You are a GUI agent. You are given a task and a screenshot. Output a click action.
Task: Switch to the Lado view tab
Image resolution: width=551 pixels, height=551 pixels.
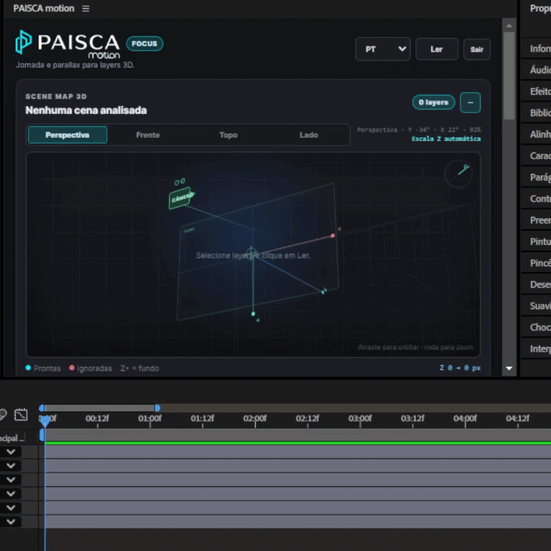(309, 135)
